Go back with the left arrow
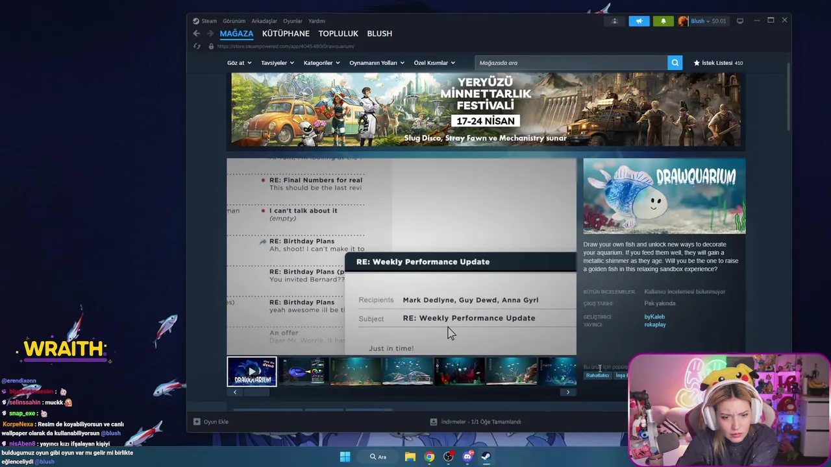Viewport: 831px width, 467px height. (197, 34)
